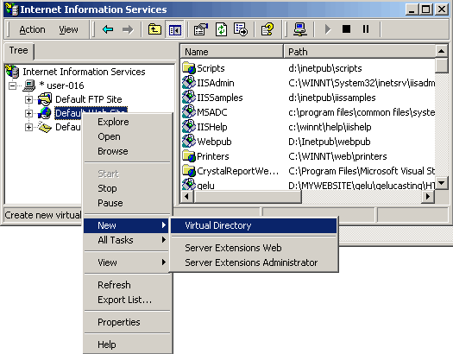453x354 pixels.
Task: Select the MSADC virtual directory
Action: [x=308, y=112]
